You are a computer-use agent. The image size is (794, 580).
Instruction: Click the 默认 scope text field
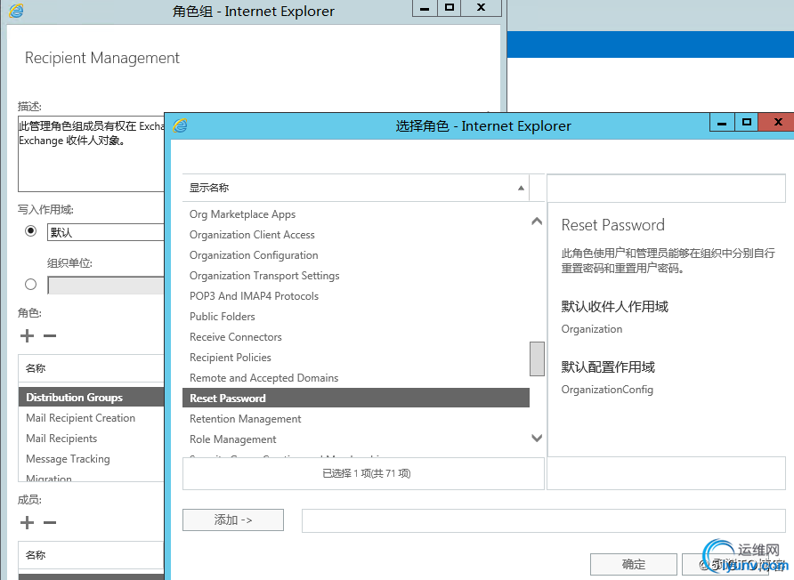point(106,232)
